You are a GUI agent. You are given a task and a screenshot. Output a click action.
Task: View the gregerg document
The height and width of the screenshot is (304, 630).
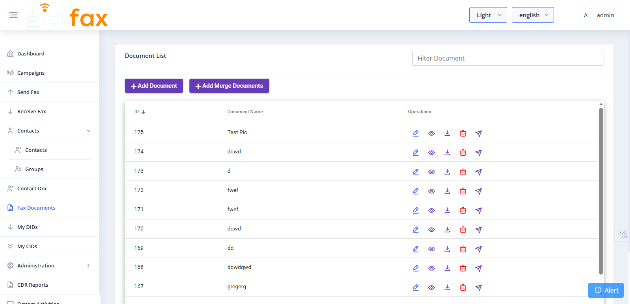[x=432, y=287]
